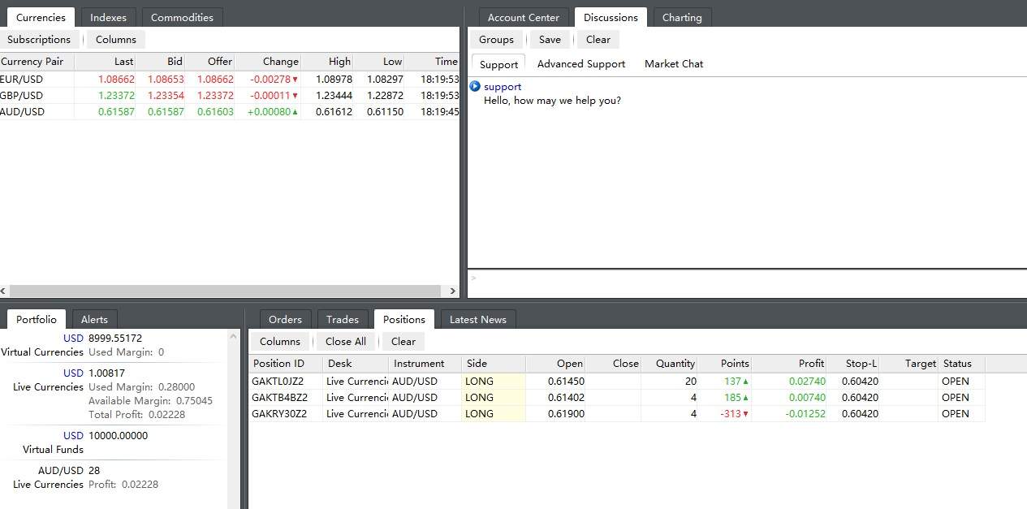Click the EUR/USD red down change arrow

point(295,80)
